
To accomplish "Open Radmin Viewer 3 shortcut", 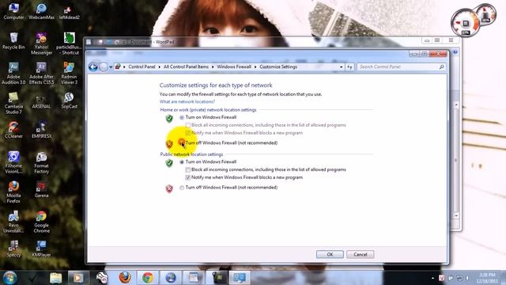I will pyautogui.click(x=69, y=73).
